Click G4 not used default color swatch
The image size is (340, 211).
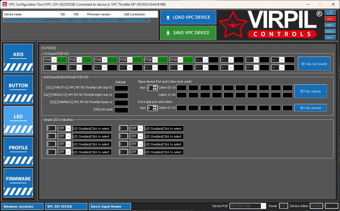coord(121,110)
